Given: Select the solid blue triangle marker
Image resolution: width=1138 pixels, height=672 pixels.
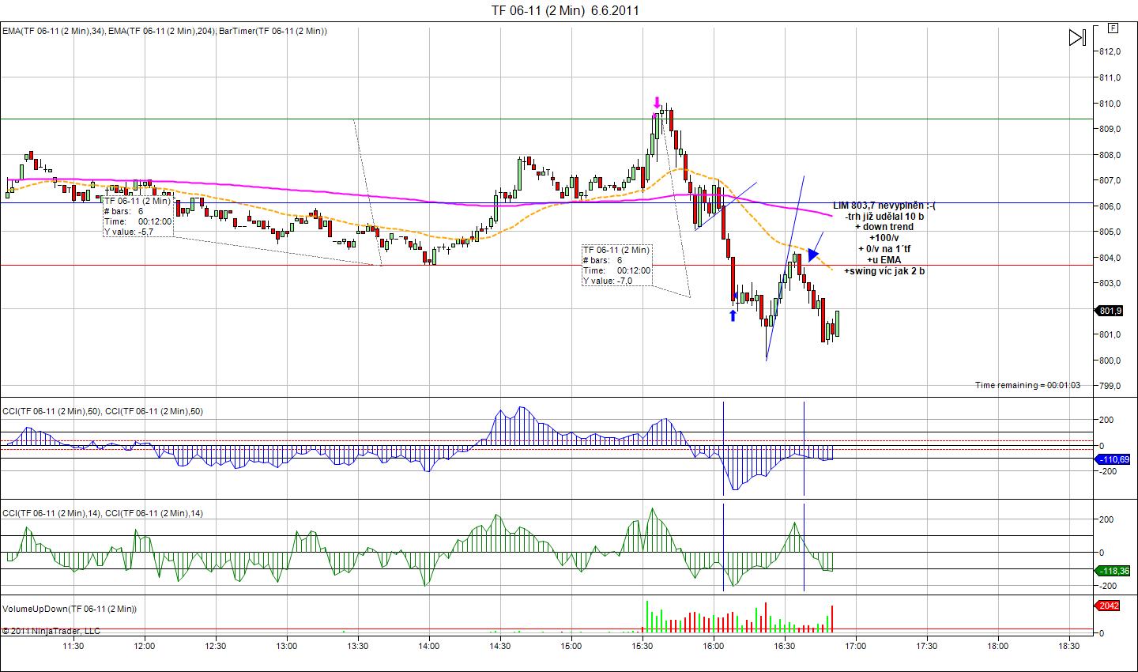Looking at the screenshot, I should coord(815,255).
